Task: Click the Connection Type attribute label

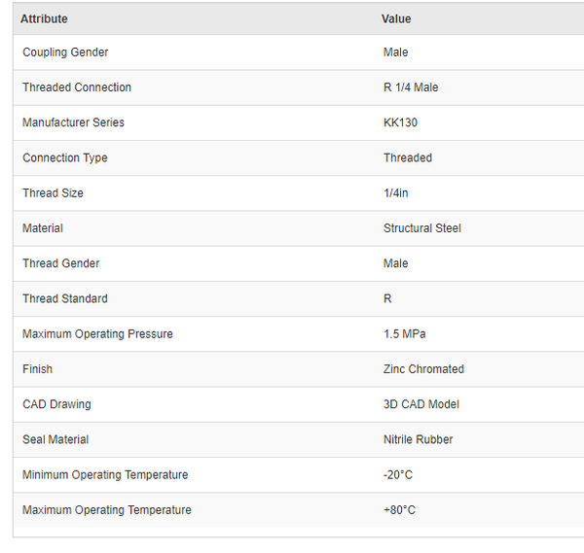Action: tap(64, 157)
